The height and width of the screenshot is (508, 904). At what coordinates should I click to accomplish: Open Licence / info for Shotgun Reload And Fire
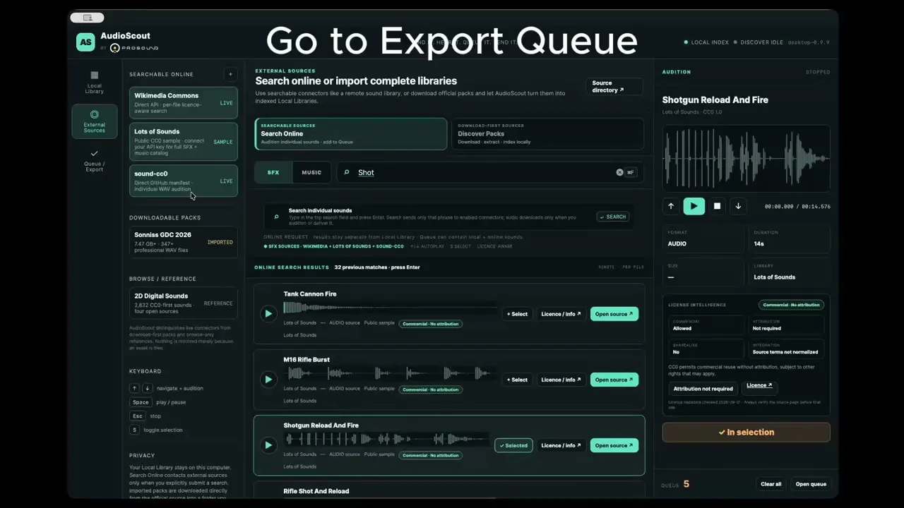coord(561,445)
